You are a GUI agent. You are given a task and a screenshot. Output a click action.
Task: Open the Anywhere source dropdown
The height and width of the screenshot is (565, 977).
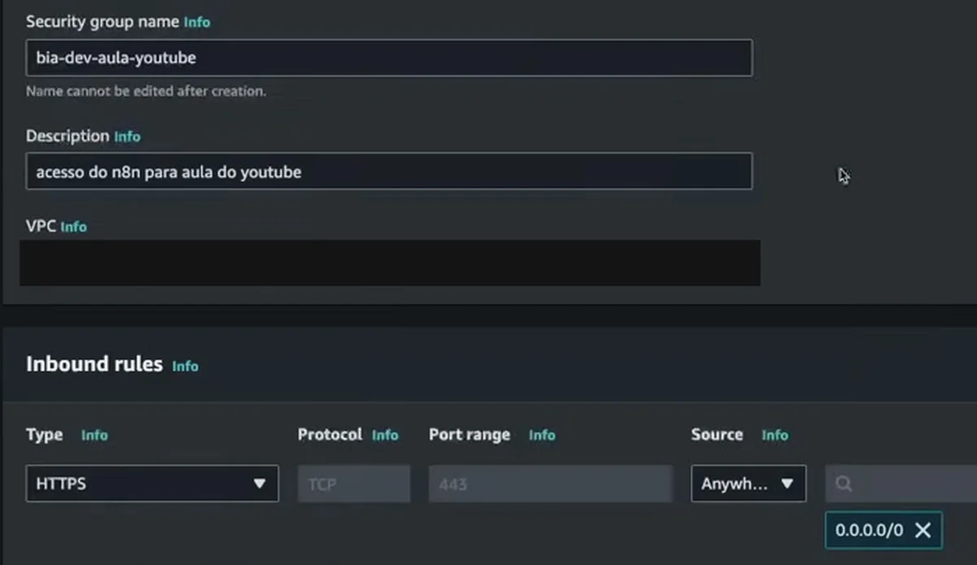pos(748,484)
